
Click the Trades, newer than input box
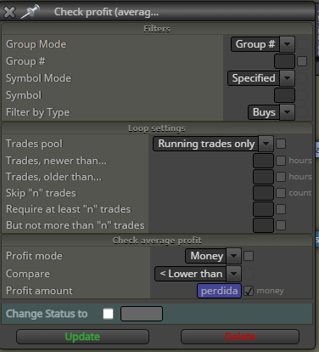pos(263,161)
